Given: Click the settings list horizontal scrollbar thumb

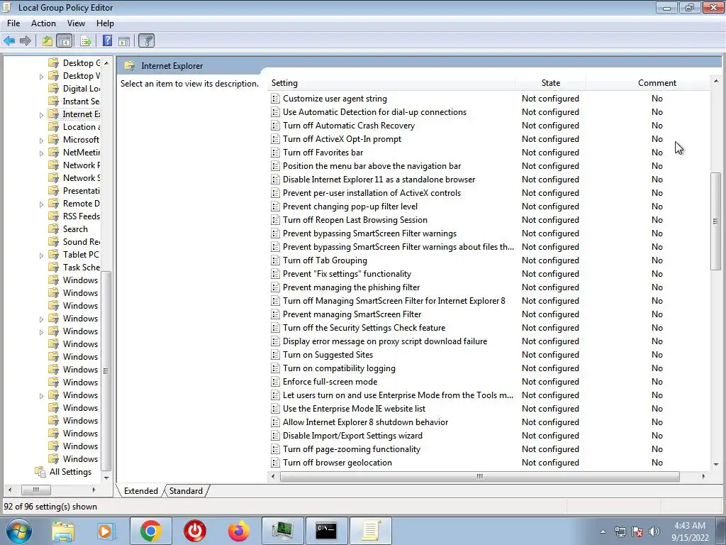Looking at the screenshot, I should click(480, 476).
